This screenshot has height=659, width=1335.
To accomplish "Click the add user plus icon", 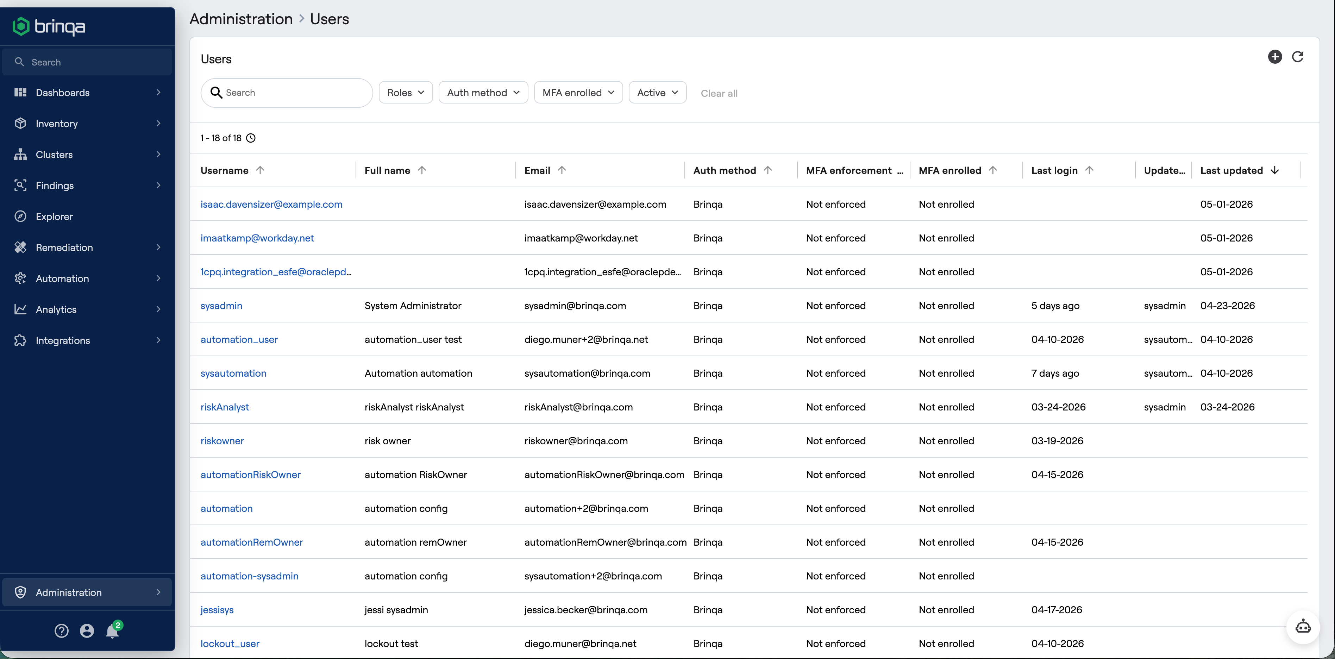I will [1275, 57].
